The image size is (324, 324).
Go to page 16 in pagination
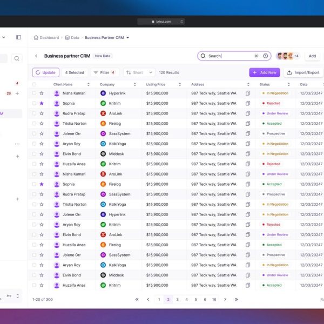point(214,299)
